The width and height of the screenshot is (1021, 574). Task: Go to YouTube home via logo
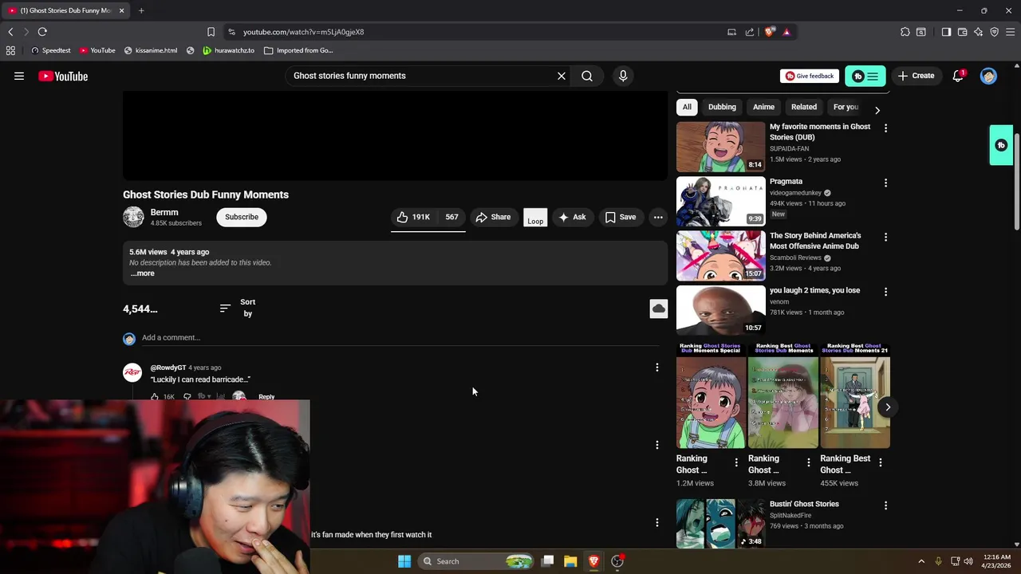pyautogui.click(x=63, y=77)
